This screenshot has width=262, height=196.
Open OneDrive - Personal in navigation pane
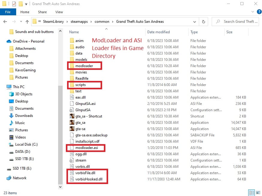(x=25, y=41)
